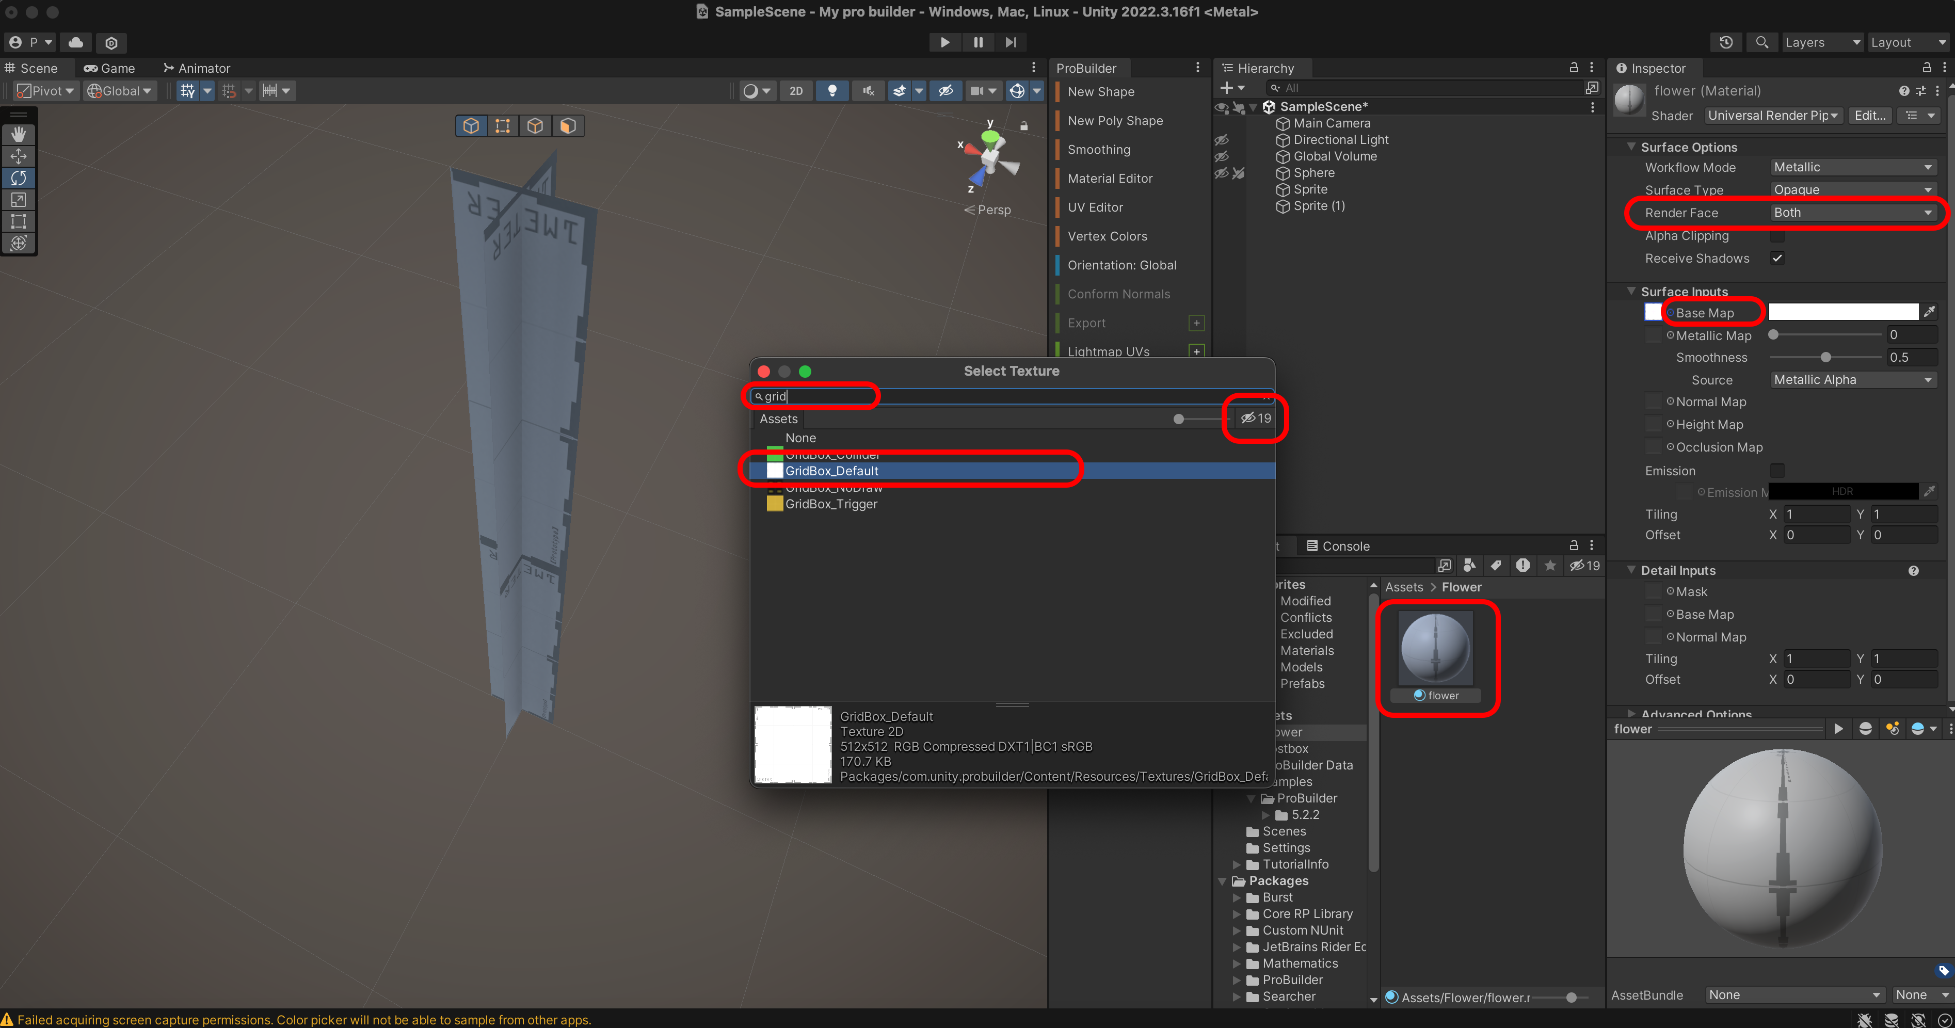Open the Workflow Mode dropdown
Image resolution: width=1955 pixels, height=1028 pixels.
pos(1852,167)
